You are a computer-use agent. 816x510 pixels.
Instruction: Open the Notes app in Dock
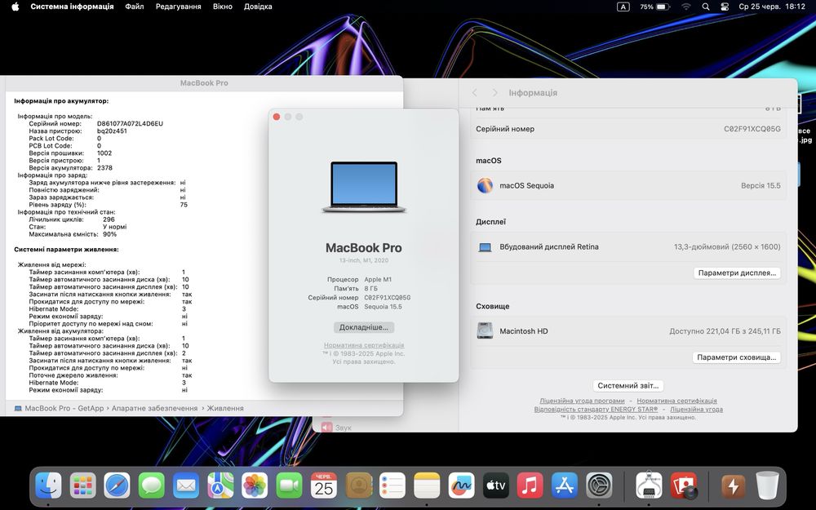[427, 486]
